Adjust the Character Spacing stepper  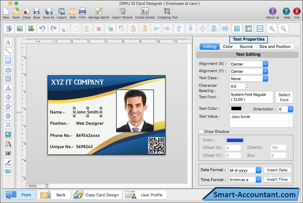tap(248, 86)
